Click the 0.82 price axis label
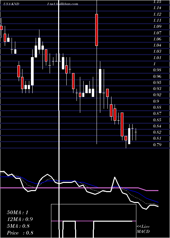 pos(157,132)
